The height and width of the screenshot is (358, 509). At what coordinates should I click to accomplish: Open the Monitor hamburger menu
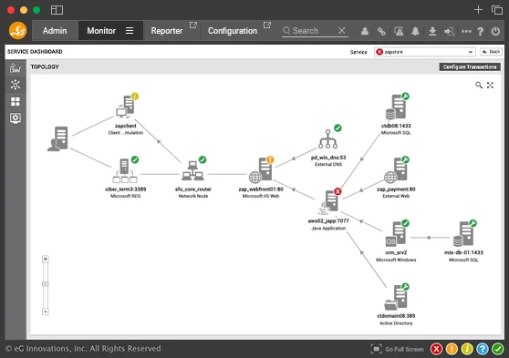(x=130, y=30)
